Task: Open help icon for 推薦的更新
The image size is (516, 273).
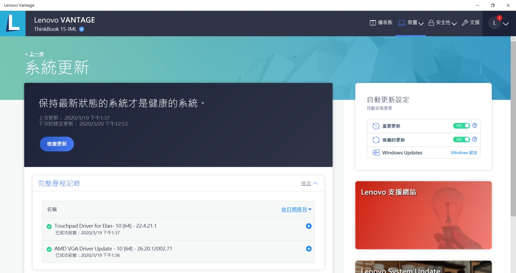Action: tap(475, 139)
